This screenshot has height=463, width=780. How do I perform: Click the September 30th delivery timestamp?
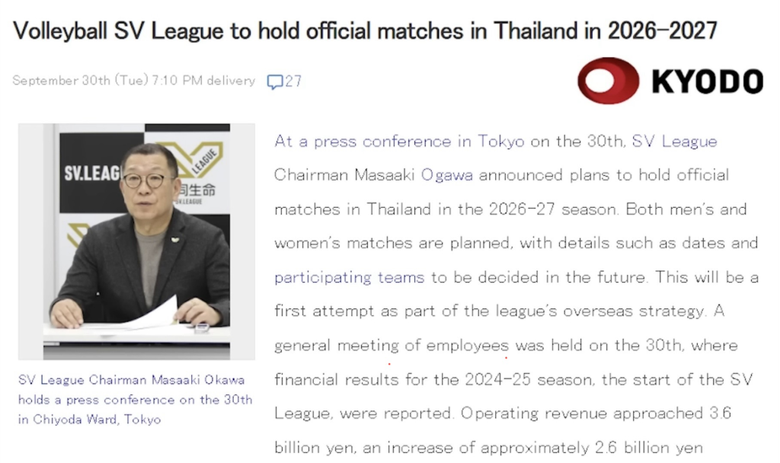(133, 81)
